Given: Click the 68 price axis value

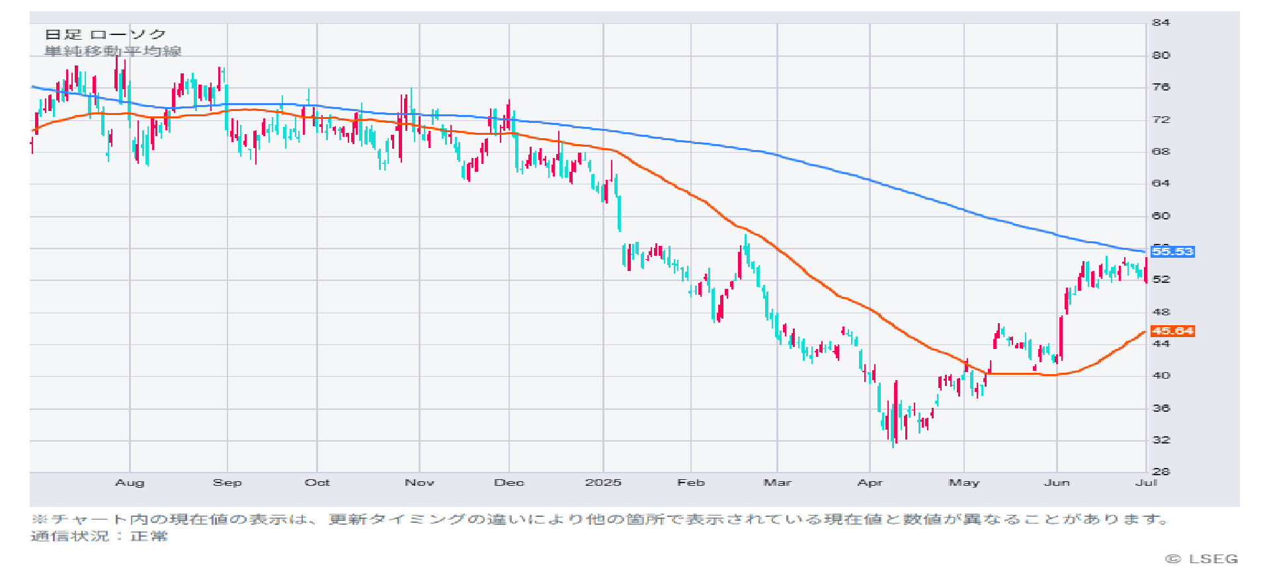Looking at the screenshot, I should [x=1161, y=151].
